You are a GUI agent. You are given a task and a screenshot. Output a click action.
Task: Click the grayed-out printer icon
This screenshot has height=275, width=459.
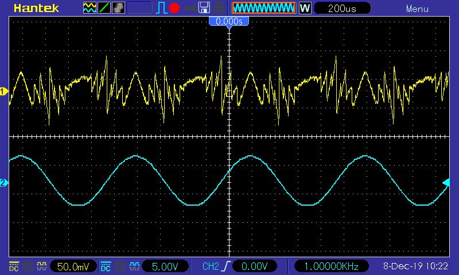coord(219,8)
